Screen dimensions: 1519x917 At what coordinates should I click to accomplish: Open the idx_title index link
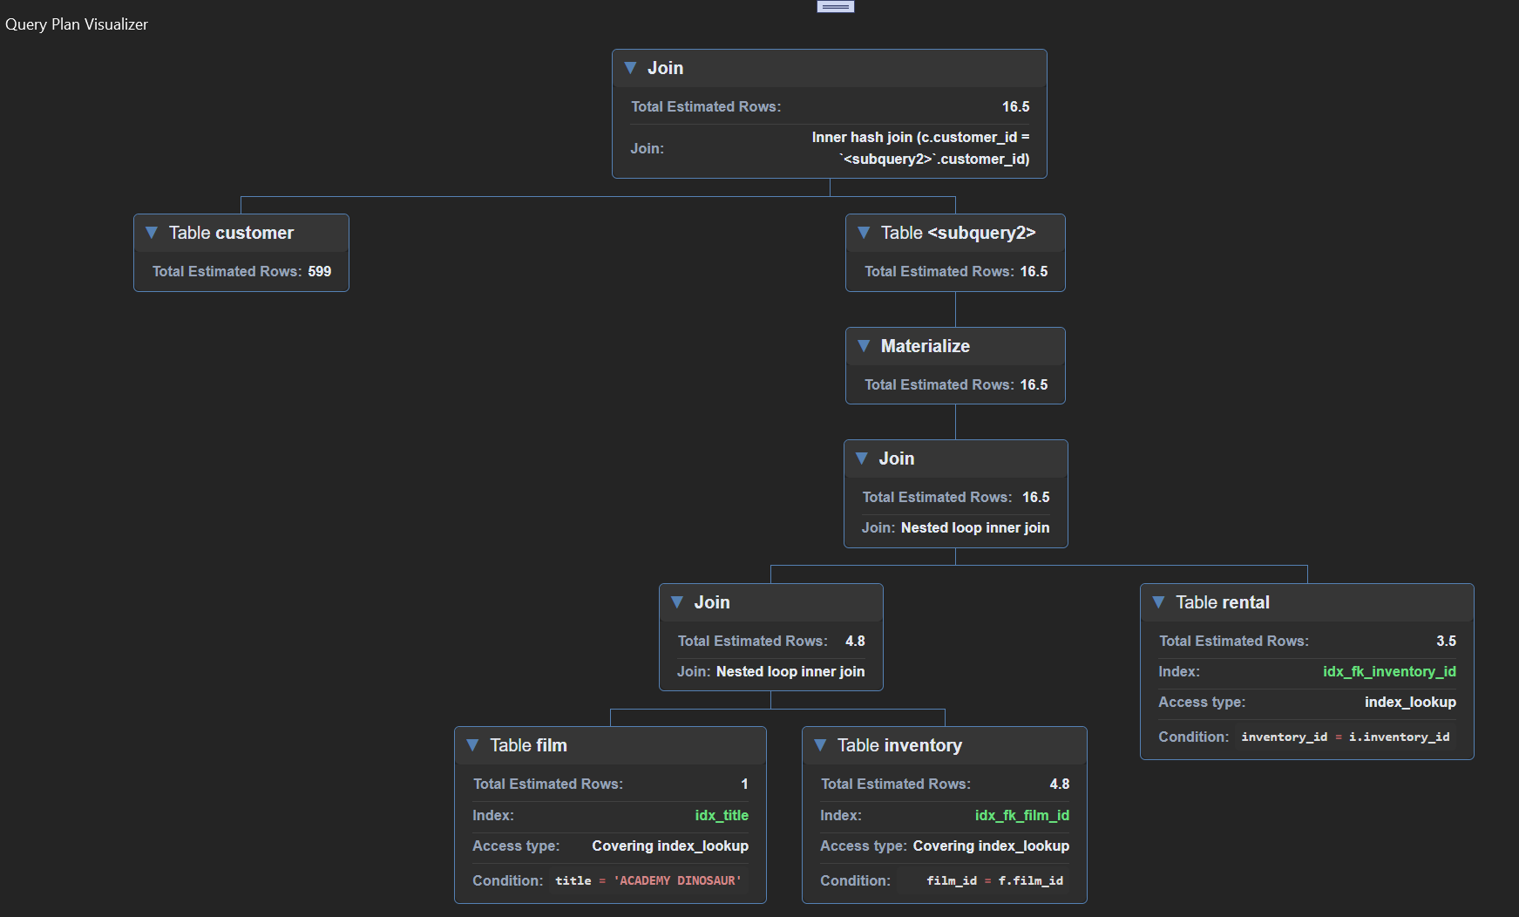[x=722, y=815]
